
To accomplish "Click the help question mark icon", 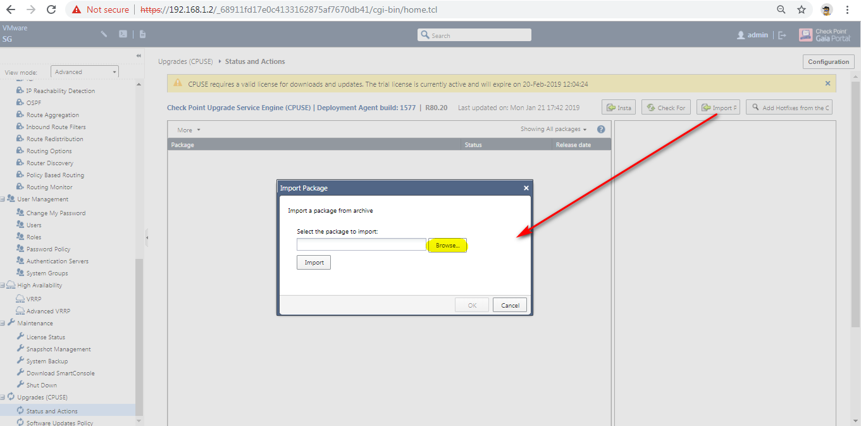I will [601, 129].
